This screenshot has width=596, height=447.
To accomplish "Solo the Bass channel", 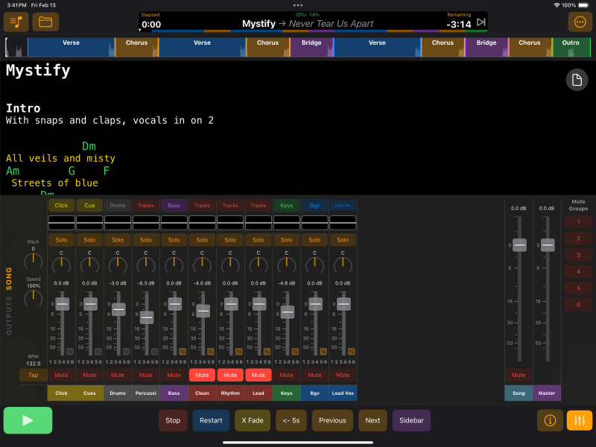I will pos(174,240).
